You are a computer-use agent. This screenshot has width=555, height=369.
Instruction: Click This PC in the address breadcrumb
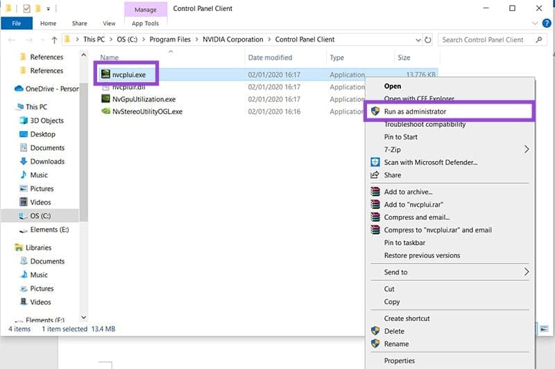click(x=94, y=40)
